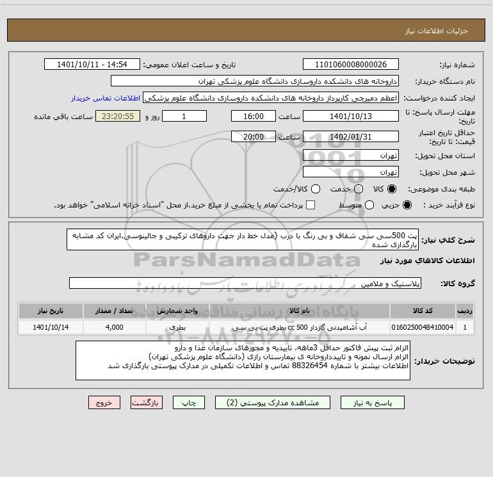Select the خدمت radio button

(359, 189)
